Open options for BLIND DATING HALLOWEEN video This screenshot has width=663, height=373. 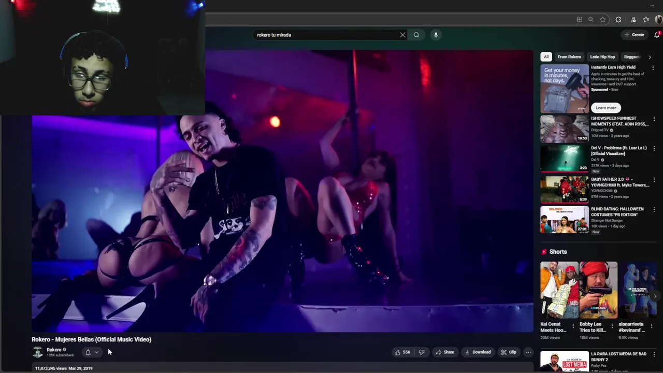(653, 210)
